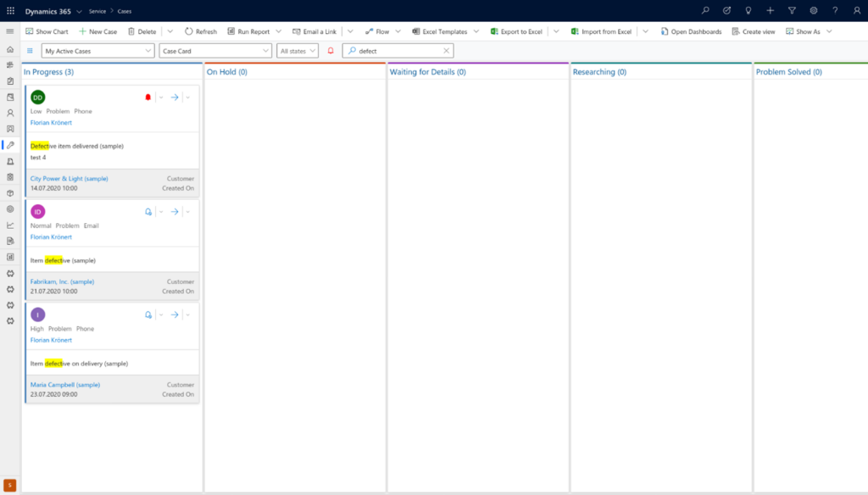Open quick create using the plus icon
Image resolution: width=868 pixels, height=495 pixels.
770,11
